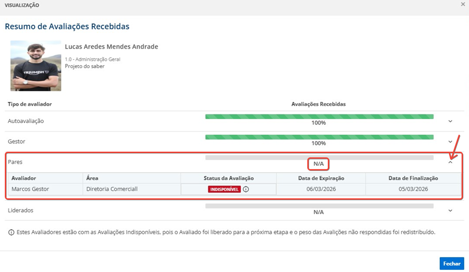Screen dimensions: 469x272
Task: Click the name Lucas Aredes Mendes Andrade
Action: (111, 46)
